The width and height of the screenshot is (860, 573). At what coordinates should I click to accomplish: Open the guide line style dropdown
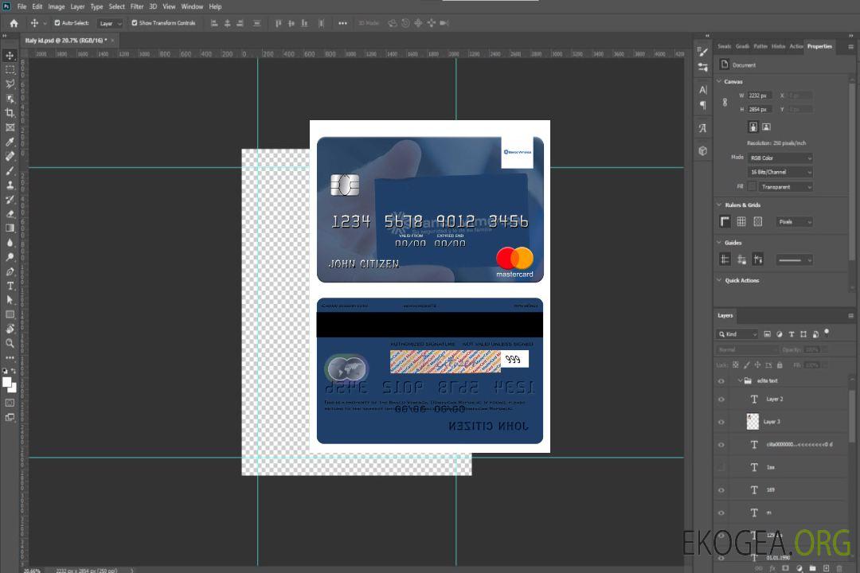[x=795, y=260]
